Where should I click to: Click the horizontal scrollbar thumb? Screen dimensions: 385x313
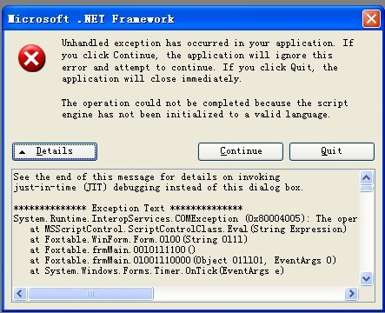tap(90, 294)
